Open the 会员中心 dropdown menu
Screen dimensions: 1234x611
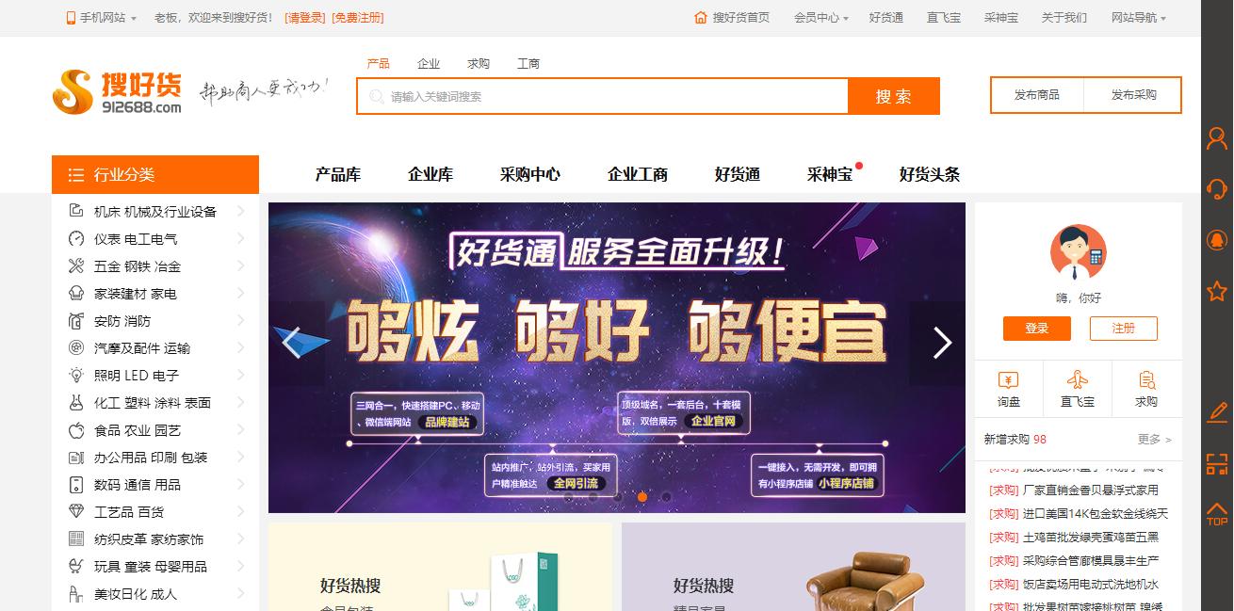[x=820, y=18]
